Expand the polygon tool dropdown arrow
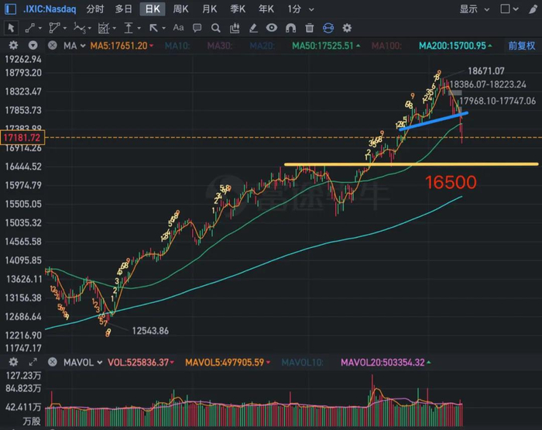 [64, 29]
